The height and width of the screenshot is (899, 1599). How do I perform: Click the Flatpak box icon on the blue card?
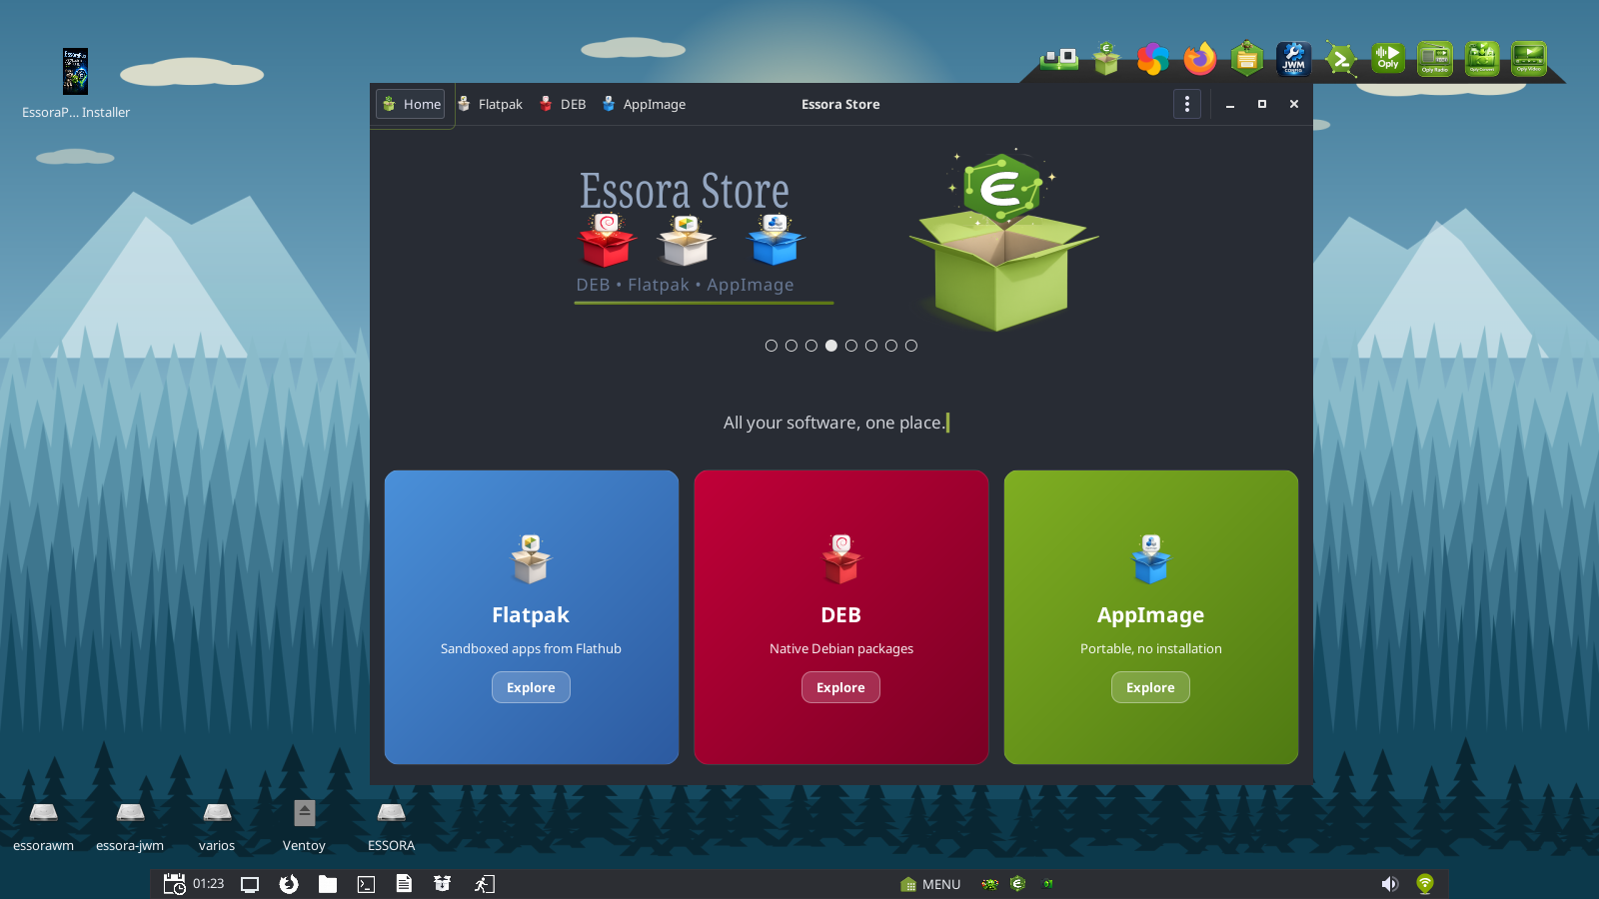coord(531,559)
